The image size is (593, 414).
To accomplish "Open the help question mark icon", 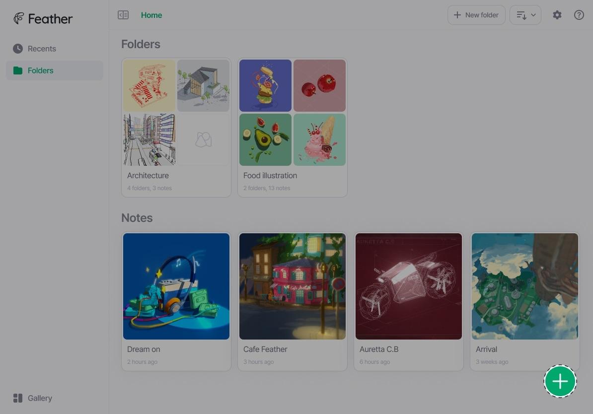I will pos(579,15).
